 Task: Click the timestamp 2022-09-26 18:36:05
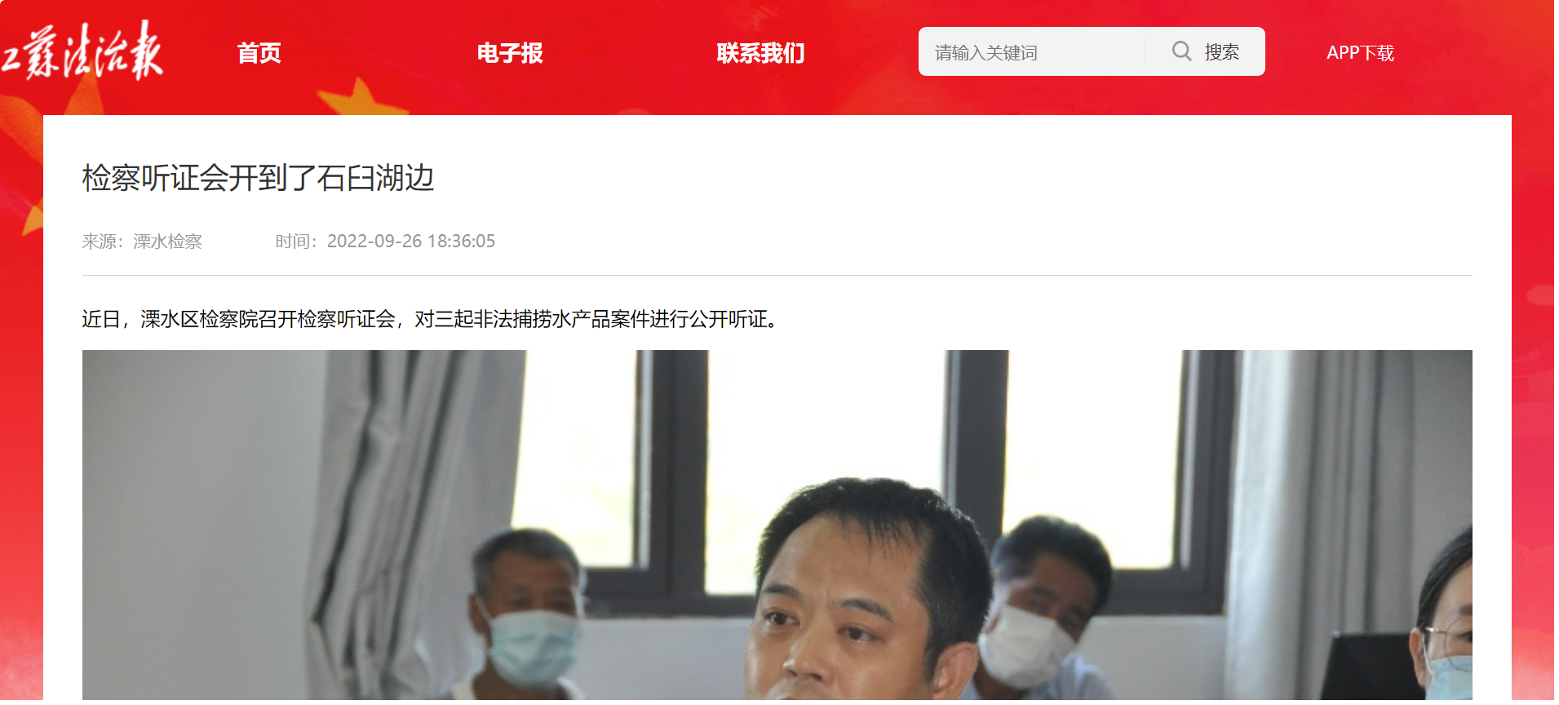pos(413,242)
